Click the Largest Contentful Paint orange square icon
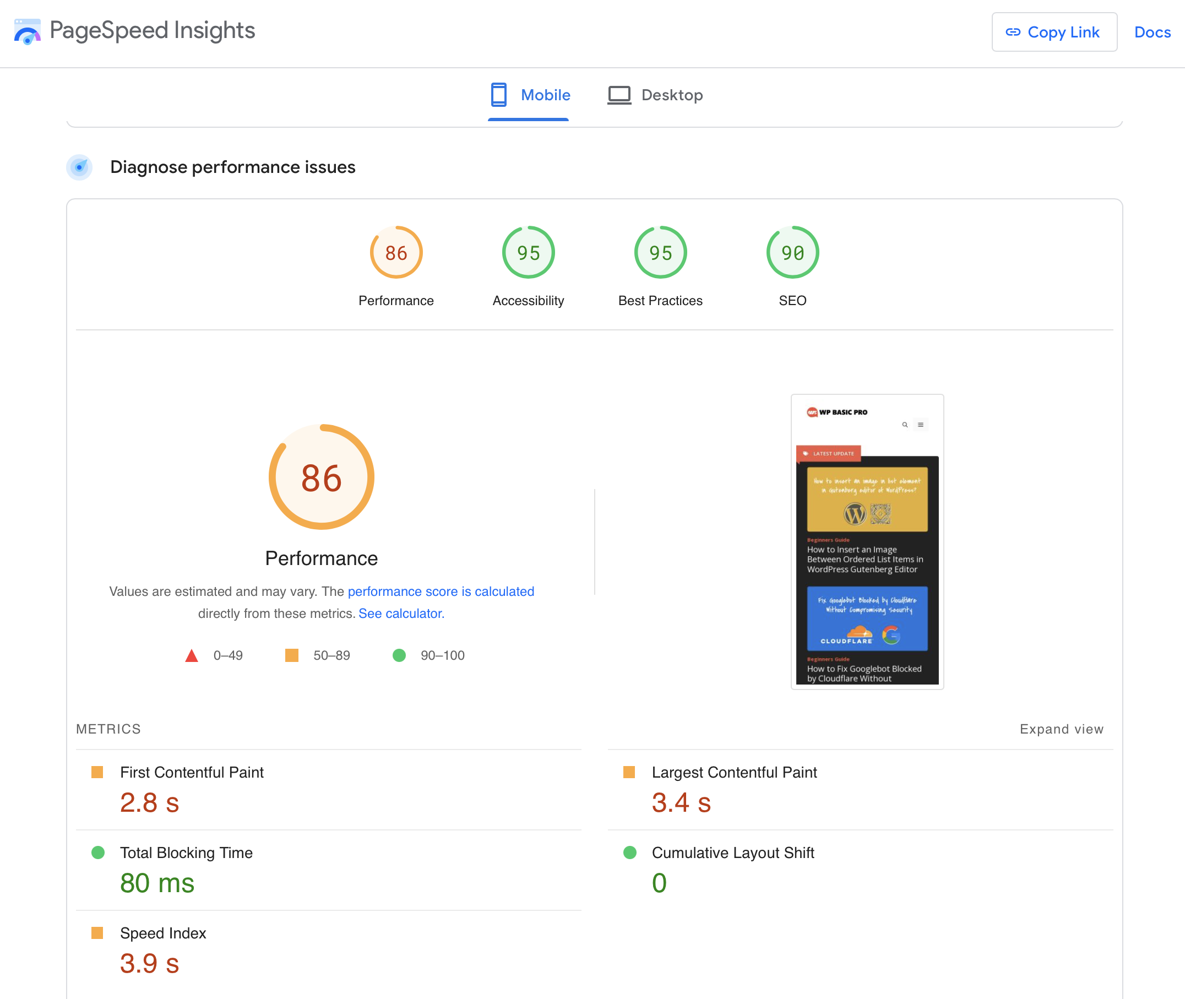This screenshot has width=1185, height=999. tap(629, 773)
